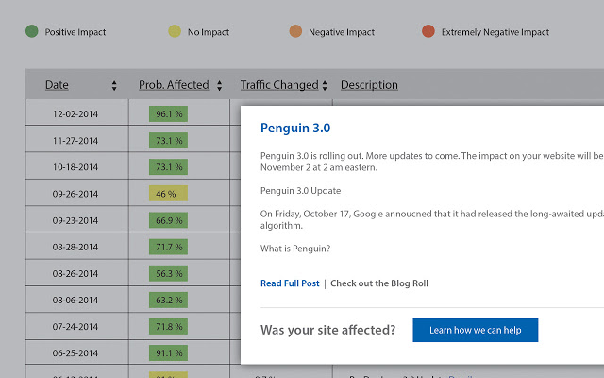This screenshot has height=378, width=604.
Task: Click the Date column sort arrows
Action: click(x=114, y=85)
